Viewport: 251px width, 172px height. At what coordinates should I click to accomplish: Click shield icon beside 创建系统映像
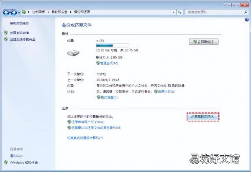pos(6,33)
